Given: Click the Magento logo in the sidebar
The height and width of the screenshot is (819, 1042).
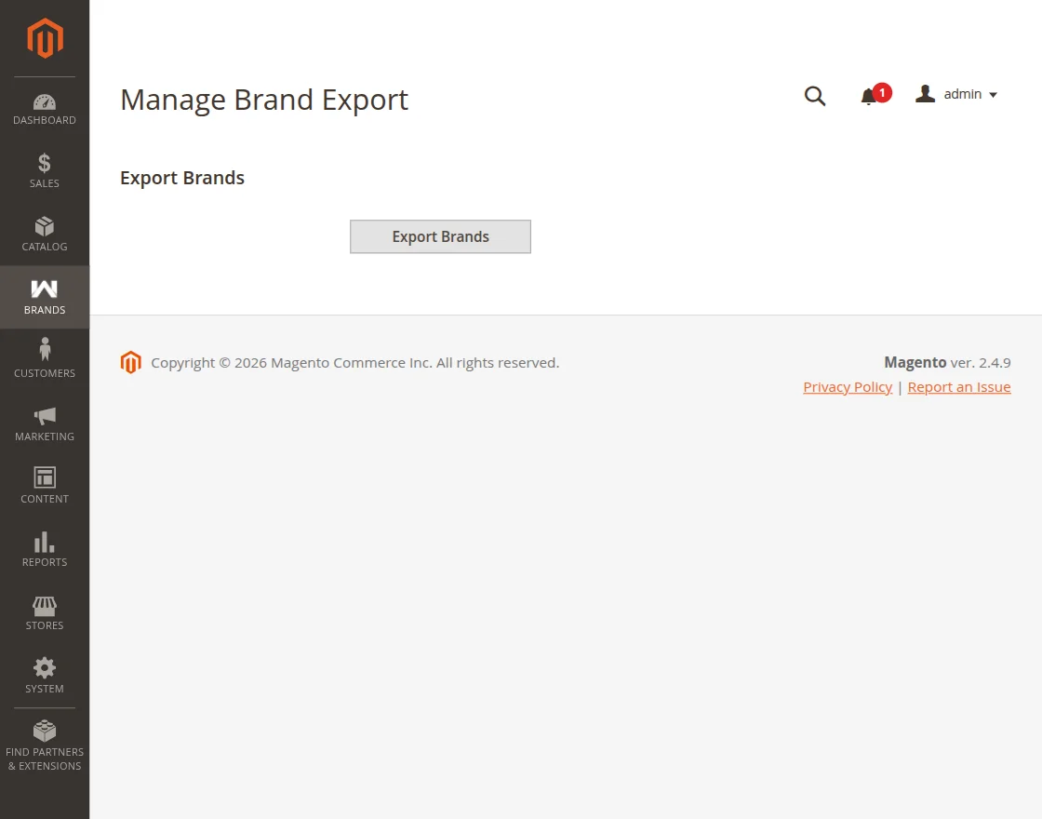Looking at the screenshot, I should [x=45, y=38].
